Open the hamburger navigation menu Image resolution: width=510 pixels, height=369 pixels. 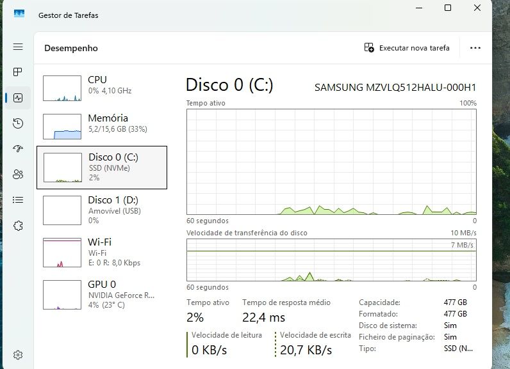tap(18, 47)
